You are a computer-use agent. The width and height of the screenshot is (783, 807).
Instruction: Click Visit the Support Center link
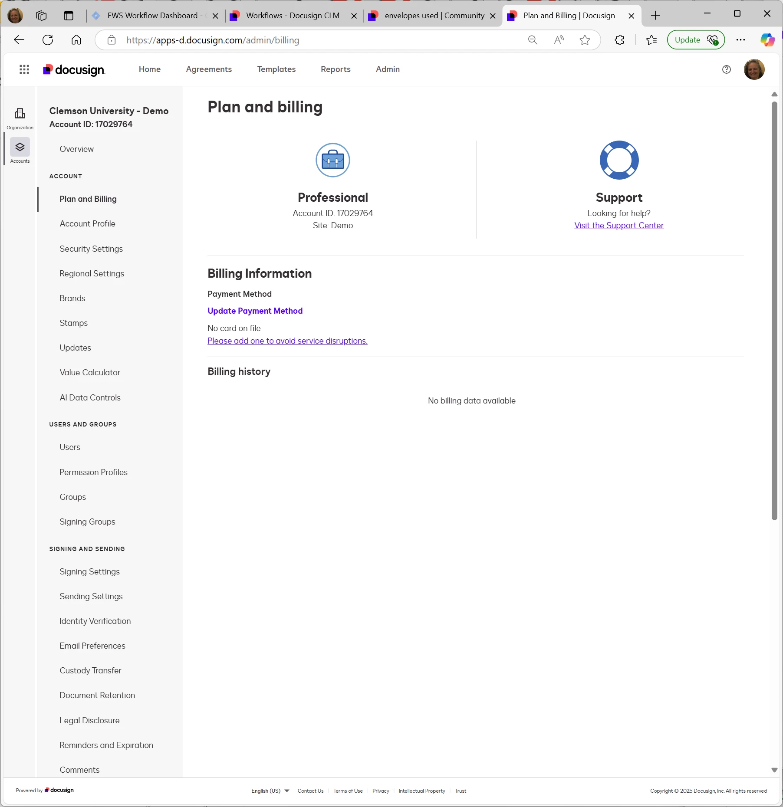619,225
